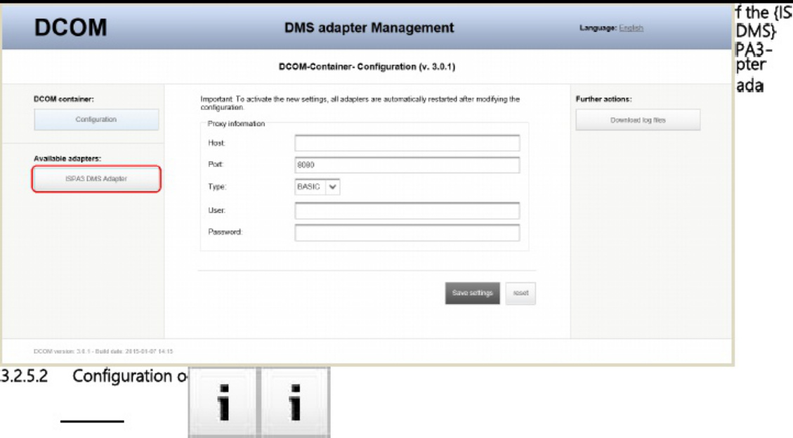The height and width of the screenshot is (438, 793).
Task: Change language via English link
Action: [631, 28]
